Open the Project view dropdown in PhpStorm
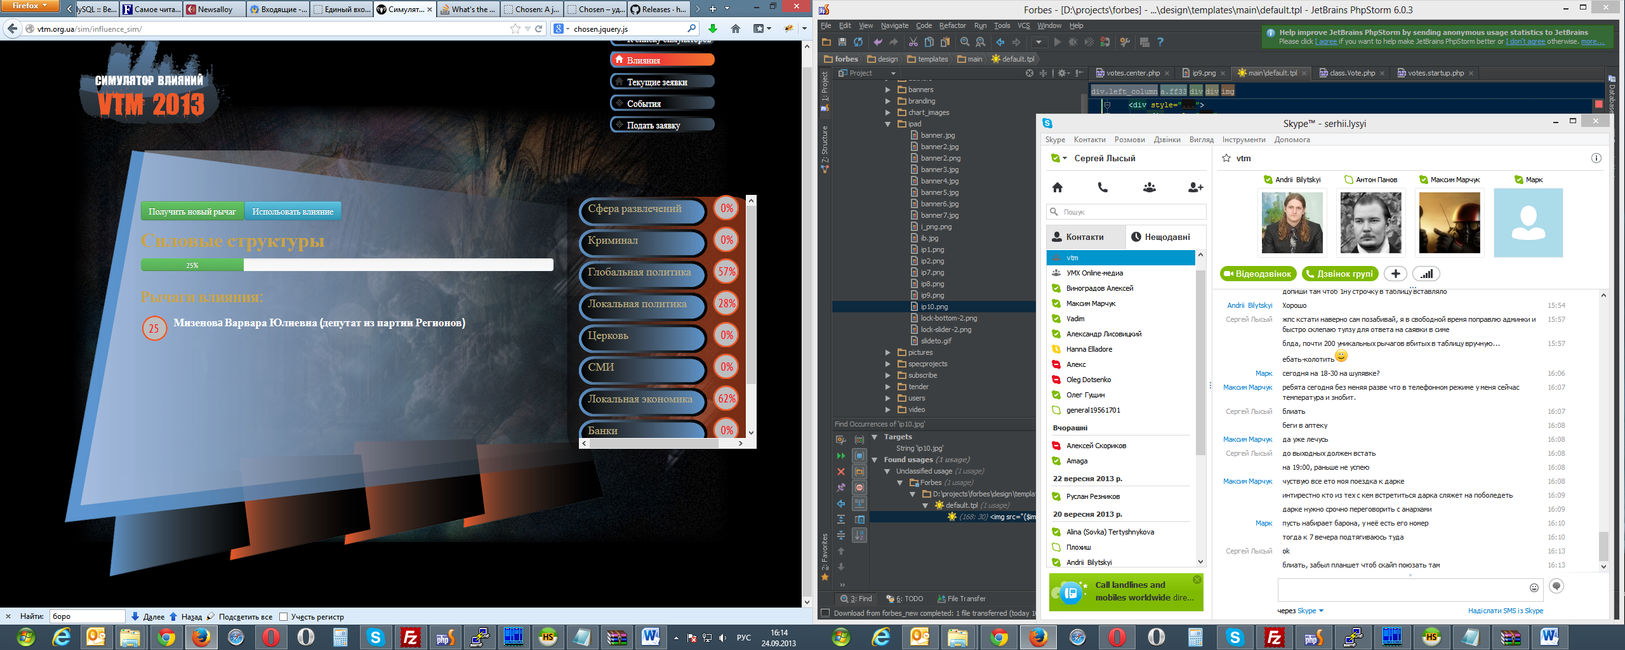This screenshot has height=650, width=1625. 893,73
